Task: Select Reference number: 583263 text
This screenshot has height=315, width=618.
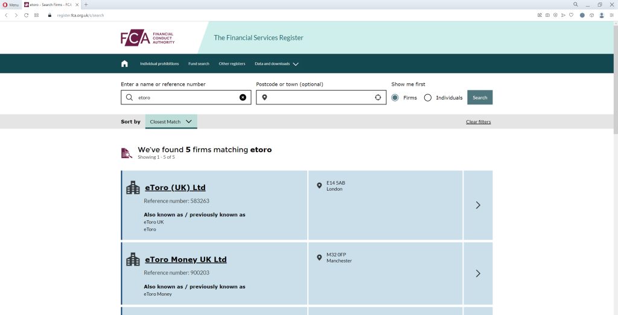Action: click(x=176, y=201)
